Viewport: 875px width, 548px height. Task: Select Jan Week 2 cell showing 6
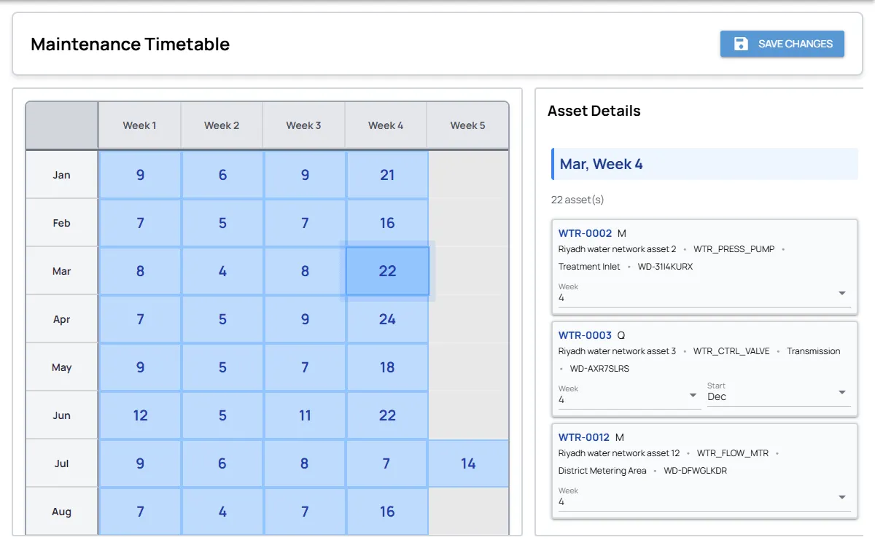coord(222,175)
